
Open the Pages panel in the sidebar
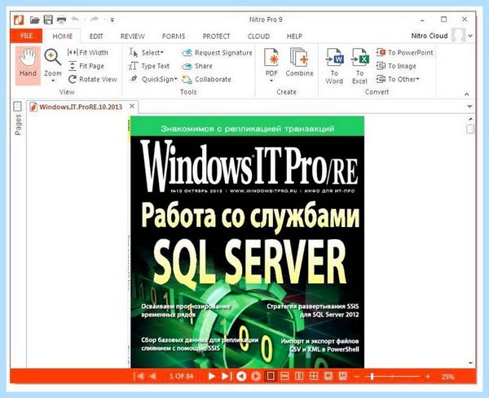tap(18, 119)
